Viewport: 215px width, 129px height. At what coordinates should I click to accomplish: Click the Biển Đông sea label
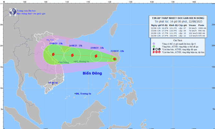[92, 73]
